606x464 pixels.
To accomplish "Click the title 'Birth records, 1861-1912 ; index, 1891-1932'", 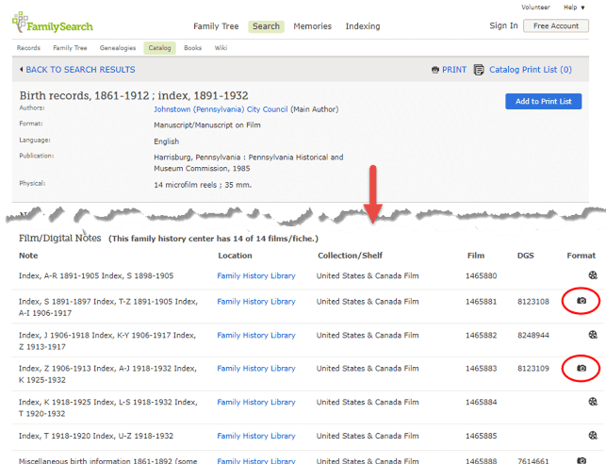I will pyautogui.click(x=134, y=95).
